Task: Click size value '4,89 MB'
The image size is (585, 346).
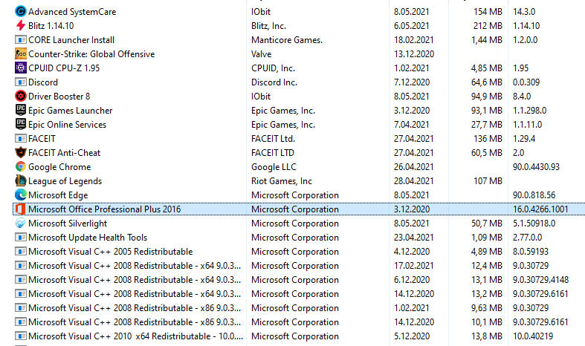Action: click(x=486, y=252)
